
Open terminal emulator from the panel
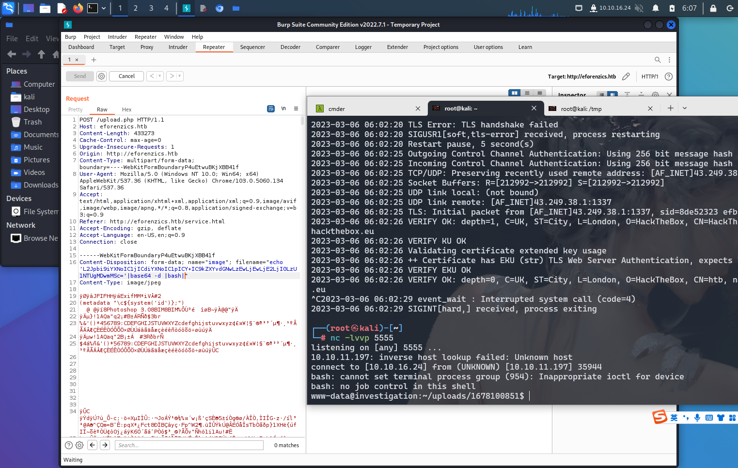[92, 8]
